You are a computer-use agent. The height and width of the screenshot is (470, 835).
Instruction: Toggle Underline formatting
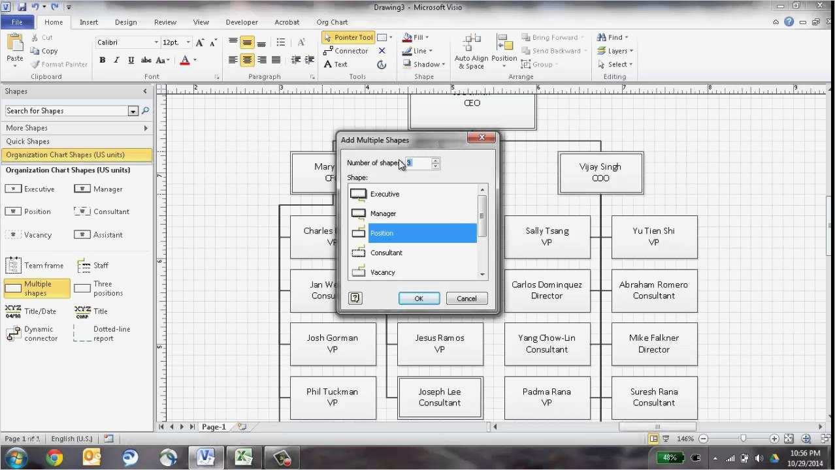[x=131, y=60]
